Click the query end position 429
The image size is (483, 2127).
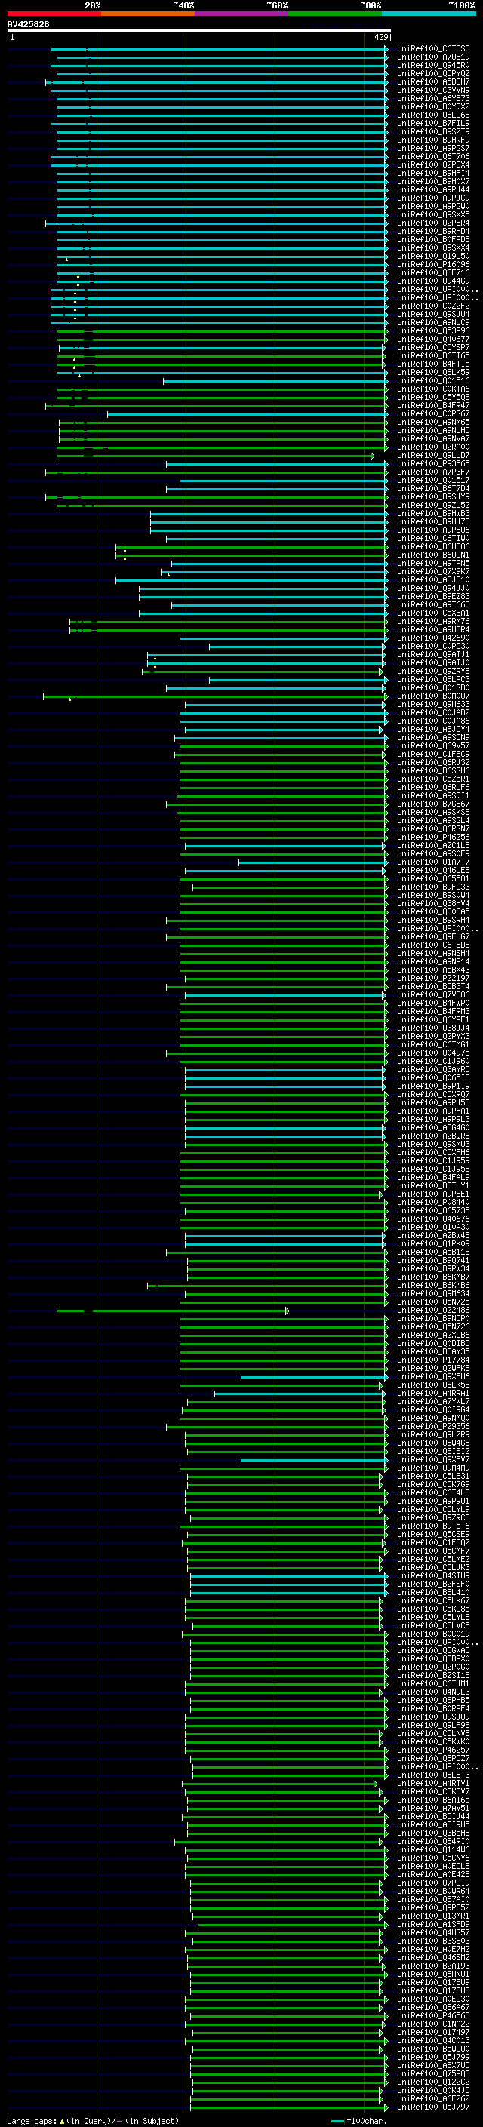(x=381, y=37)
